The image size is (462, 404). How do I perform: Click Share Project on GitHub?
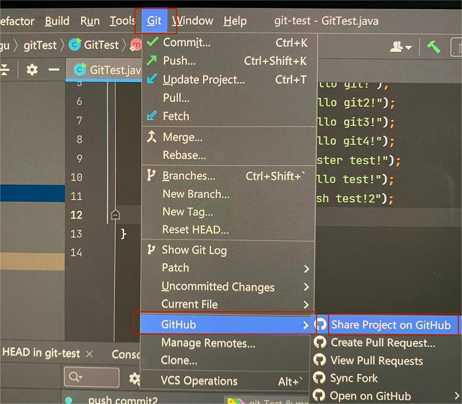point(391,325)
